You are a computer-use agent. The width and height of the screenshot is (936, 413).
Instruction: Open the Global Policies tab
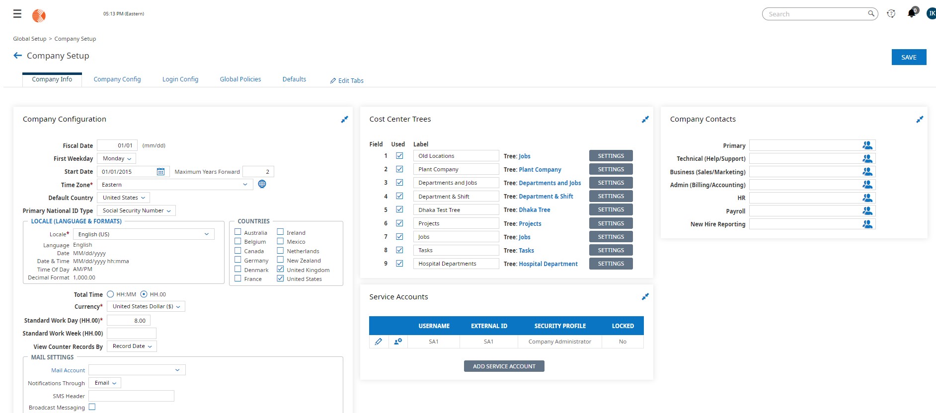[x=240, y=79]
